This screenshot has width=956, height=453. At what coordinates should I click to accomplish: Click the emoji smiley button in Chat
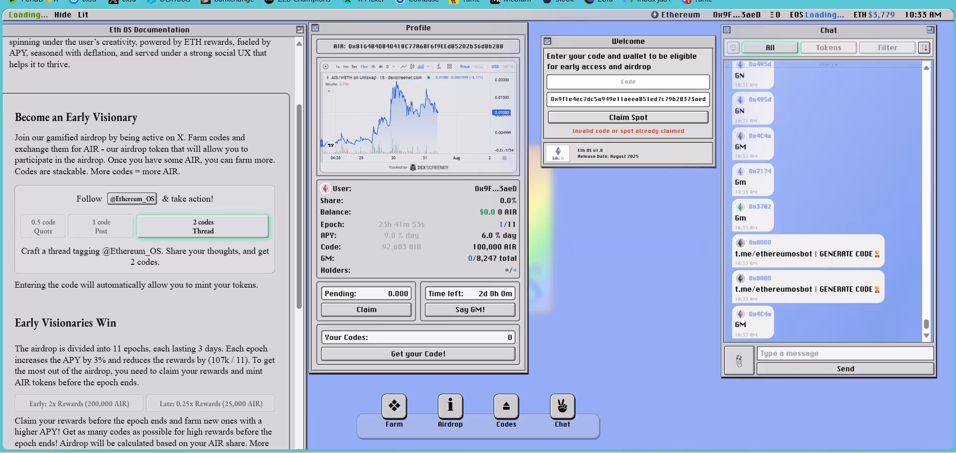(x=733, y=48)
